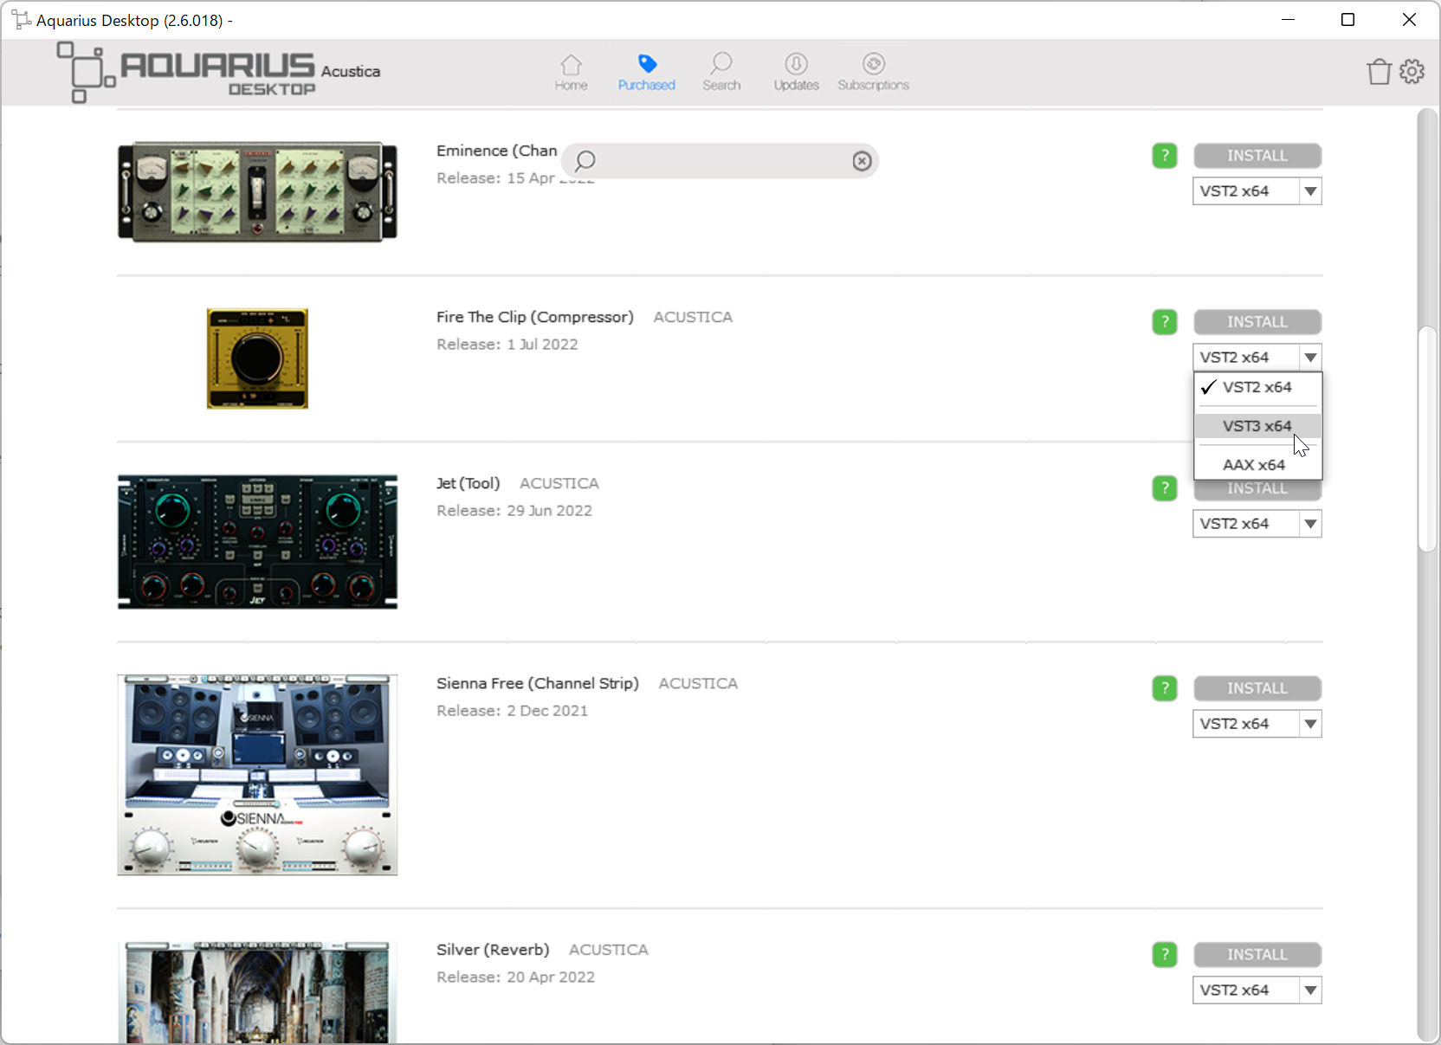Screen dimensions: 1441x1045
Task: Click release date 1 Jul 2022
Action: point(542,345)
